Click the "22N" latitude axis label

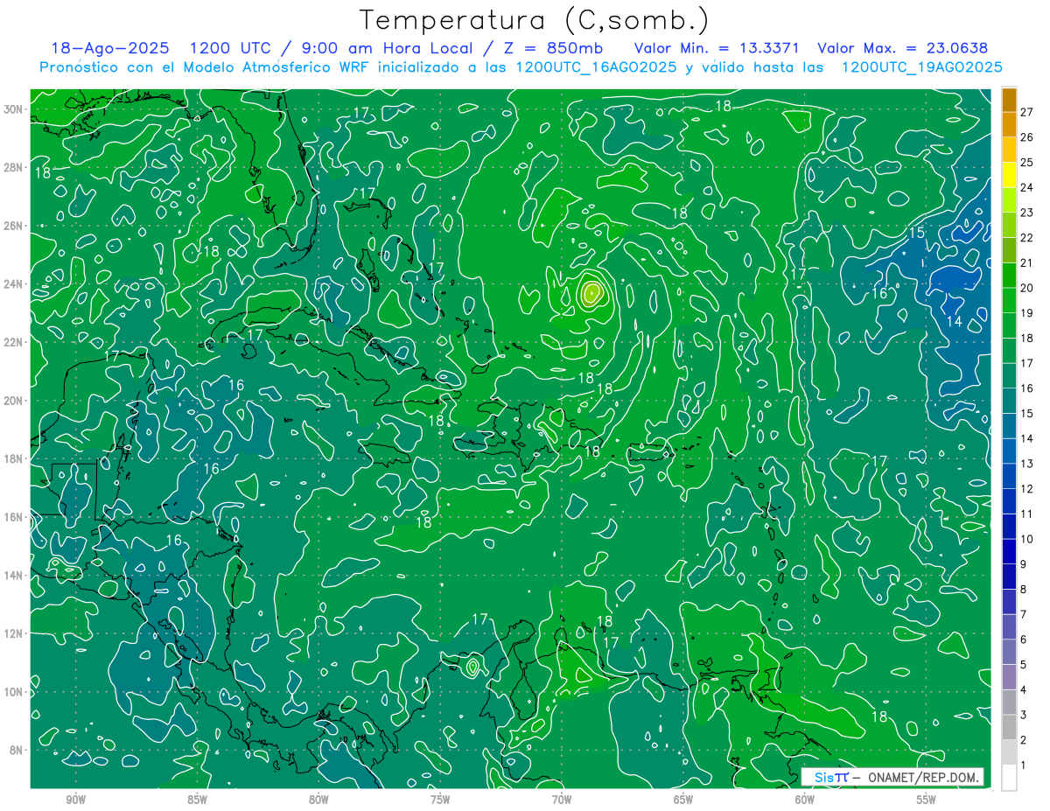click(x=14, y=342)
